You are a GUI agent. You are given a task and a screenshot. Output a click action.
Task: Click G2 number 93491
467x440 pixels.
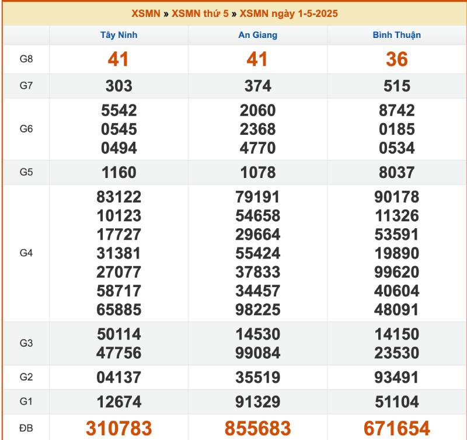coord(396,378)
